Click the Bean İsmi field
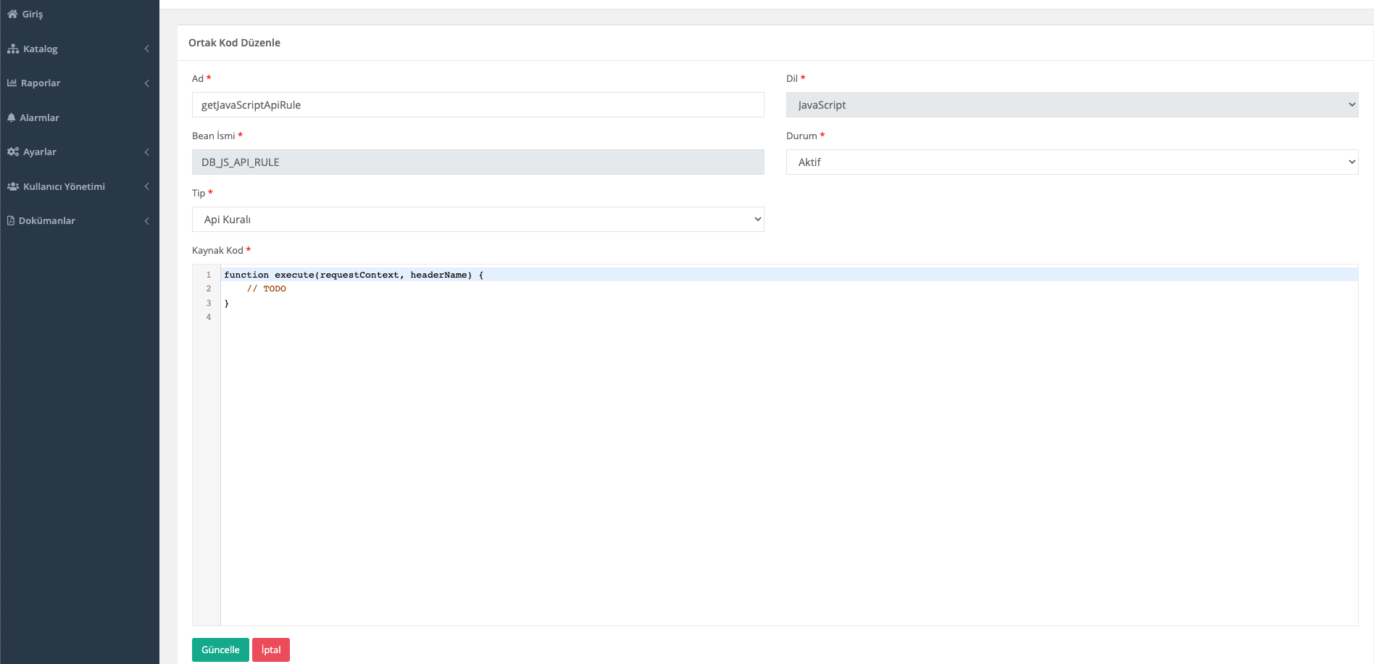This screenshot has height=664, width=1374. (x=478, y=162)
